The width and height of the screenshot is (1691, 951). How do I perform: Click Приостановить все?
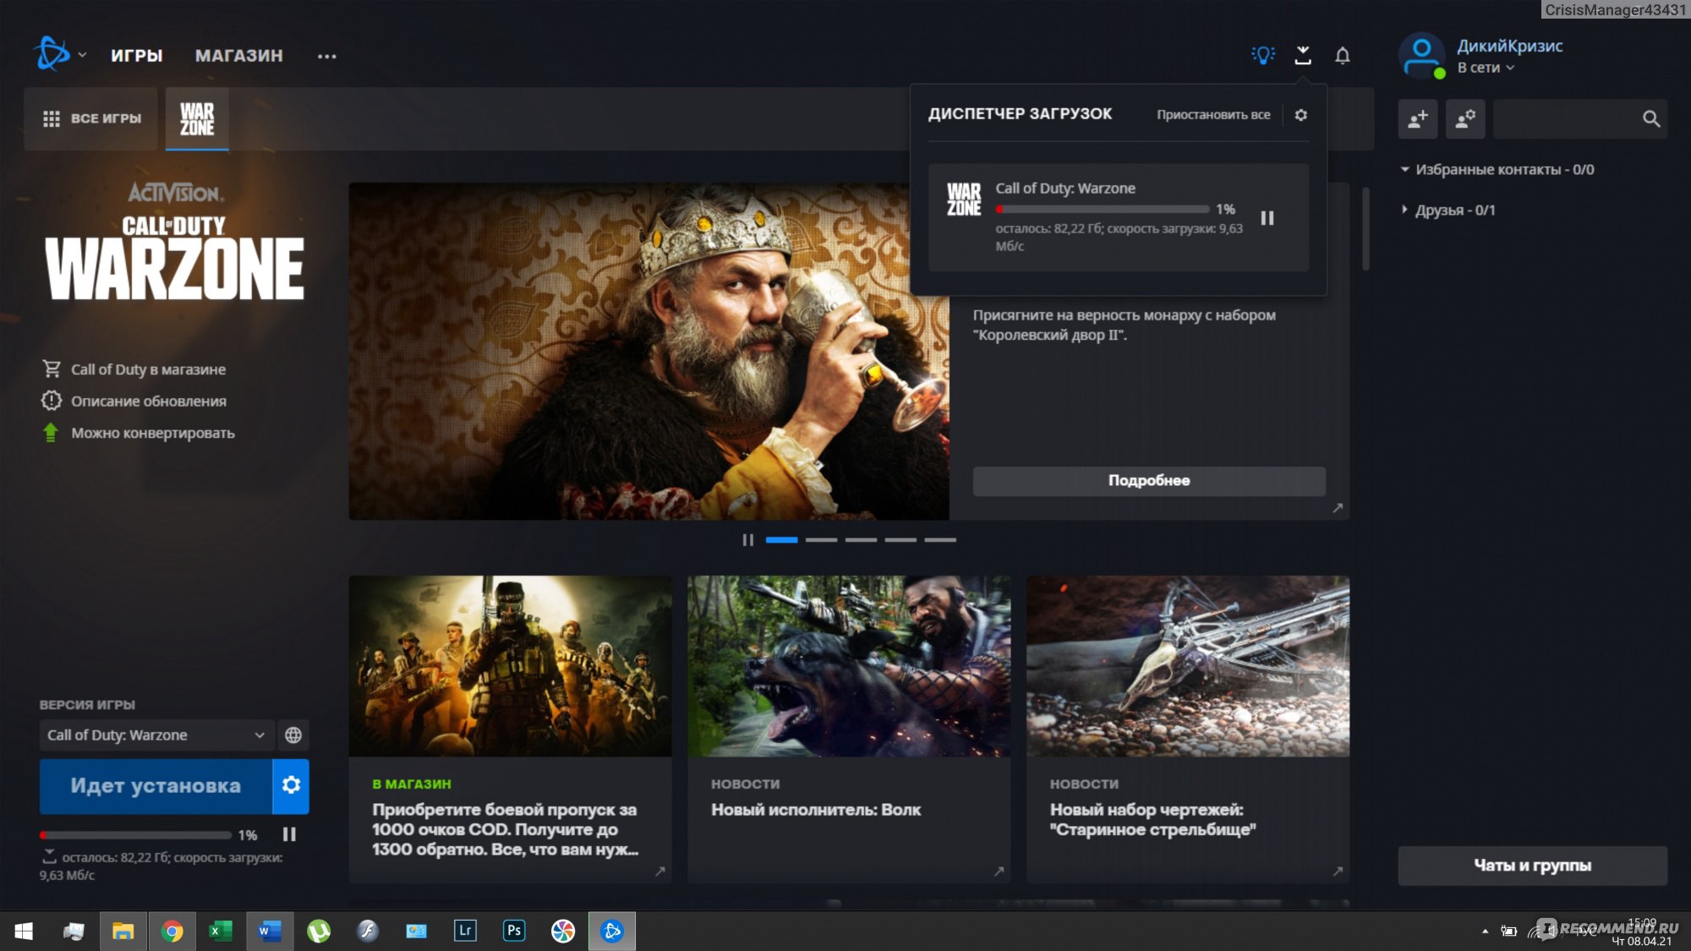point(1213,115)
